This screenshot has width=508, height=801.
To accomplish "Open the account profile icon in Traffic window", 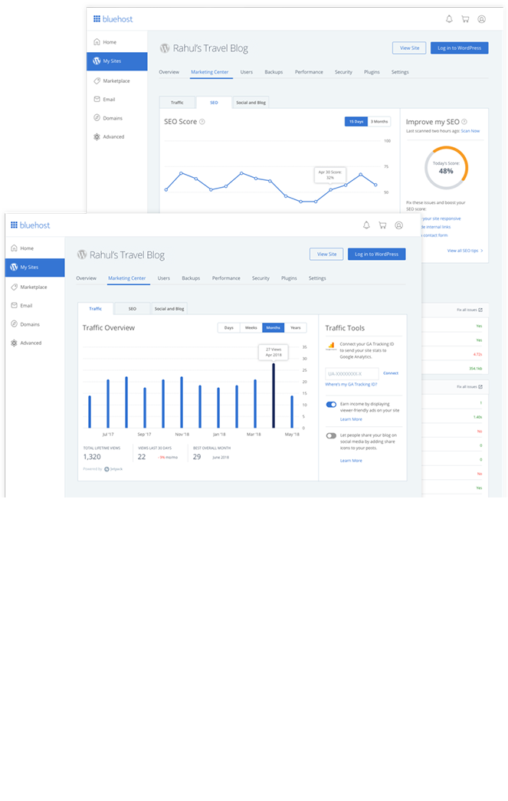I will 399,225.
